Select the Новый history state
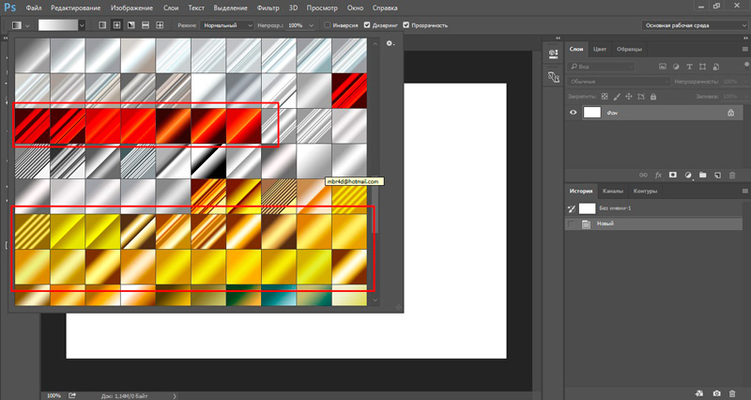 pos(605,223)
